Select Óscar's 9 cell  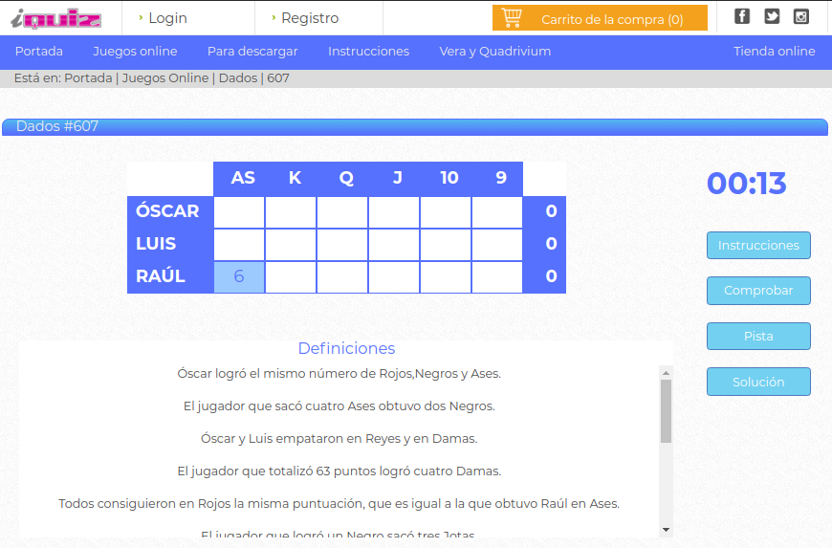click(x=497, y=212)
